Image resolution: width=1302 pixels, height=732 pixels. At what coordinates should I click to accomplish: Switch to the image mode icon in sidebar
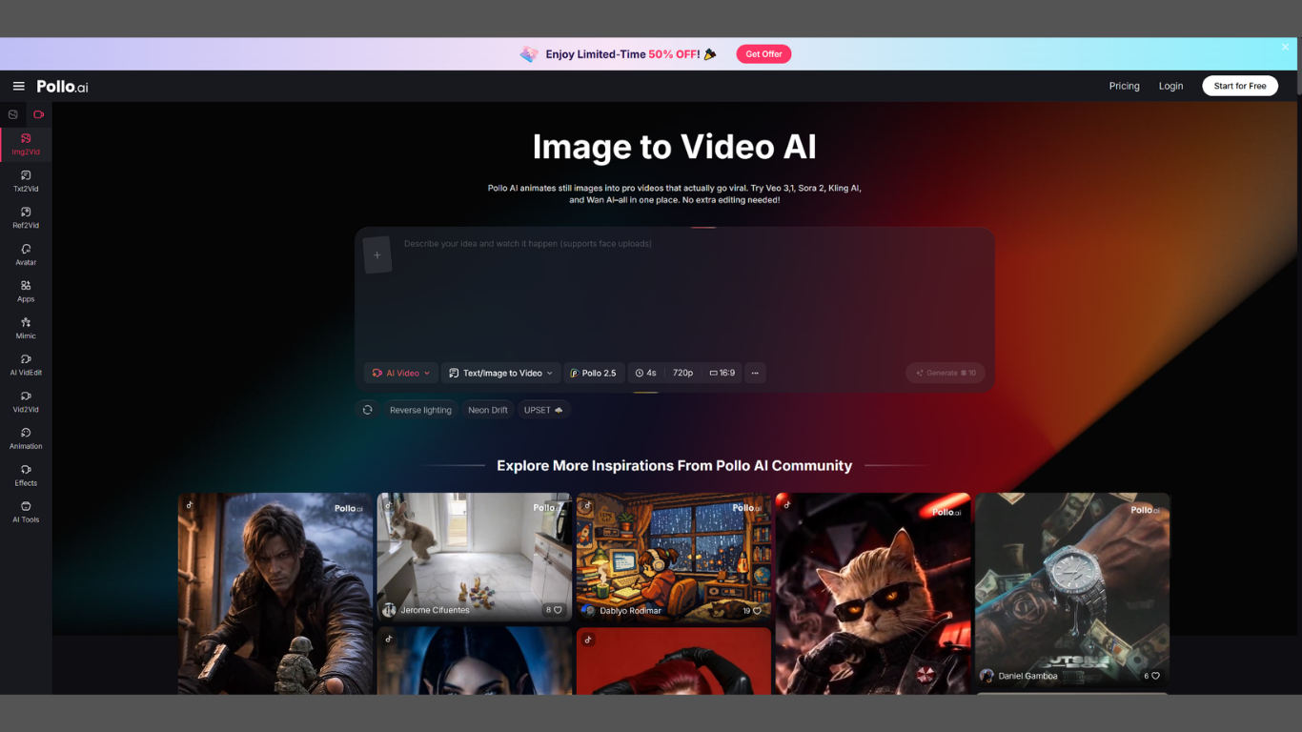(12, 114)
